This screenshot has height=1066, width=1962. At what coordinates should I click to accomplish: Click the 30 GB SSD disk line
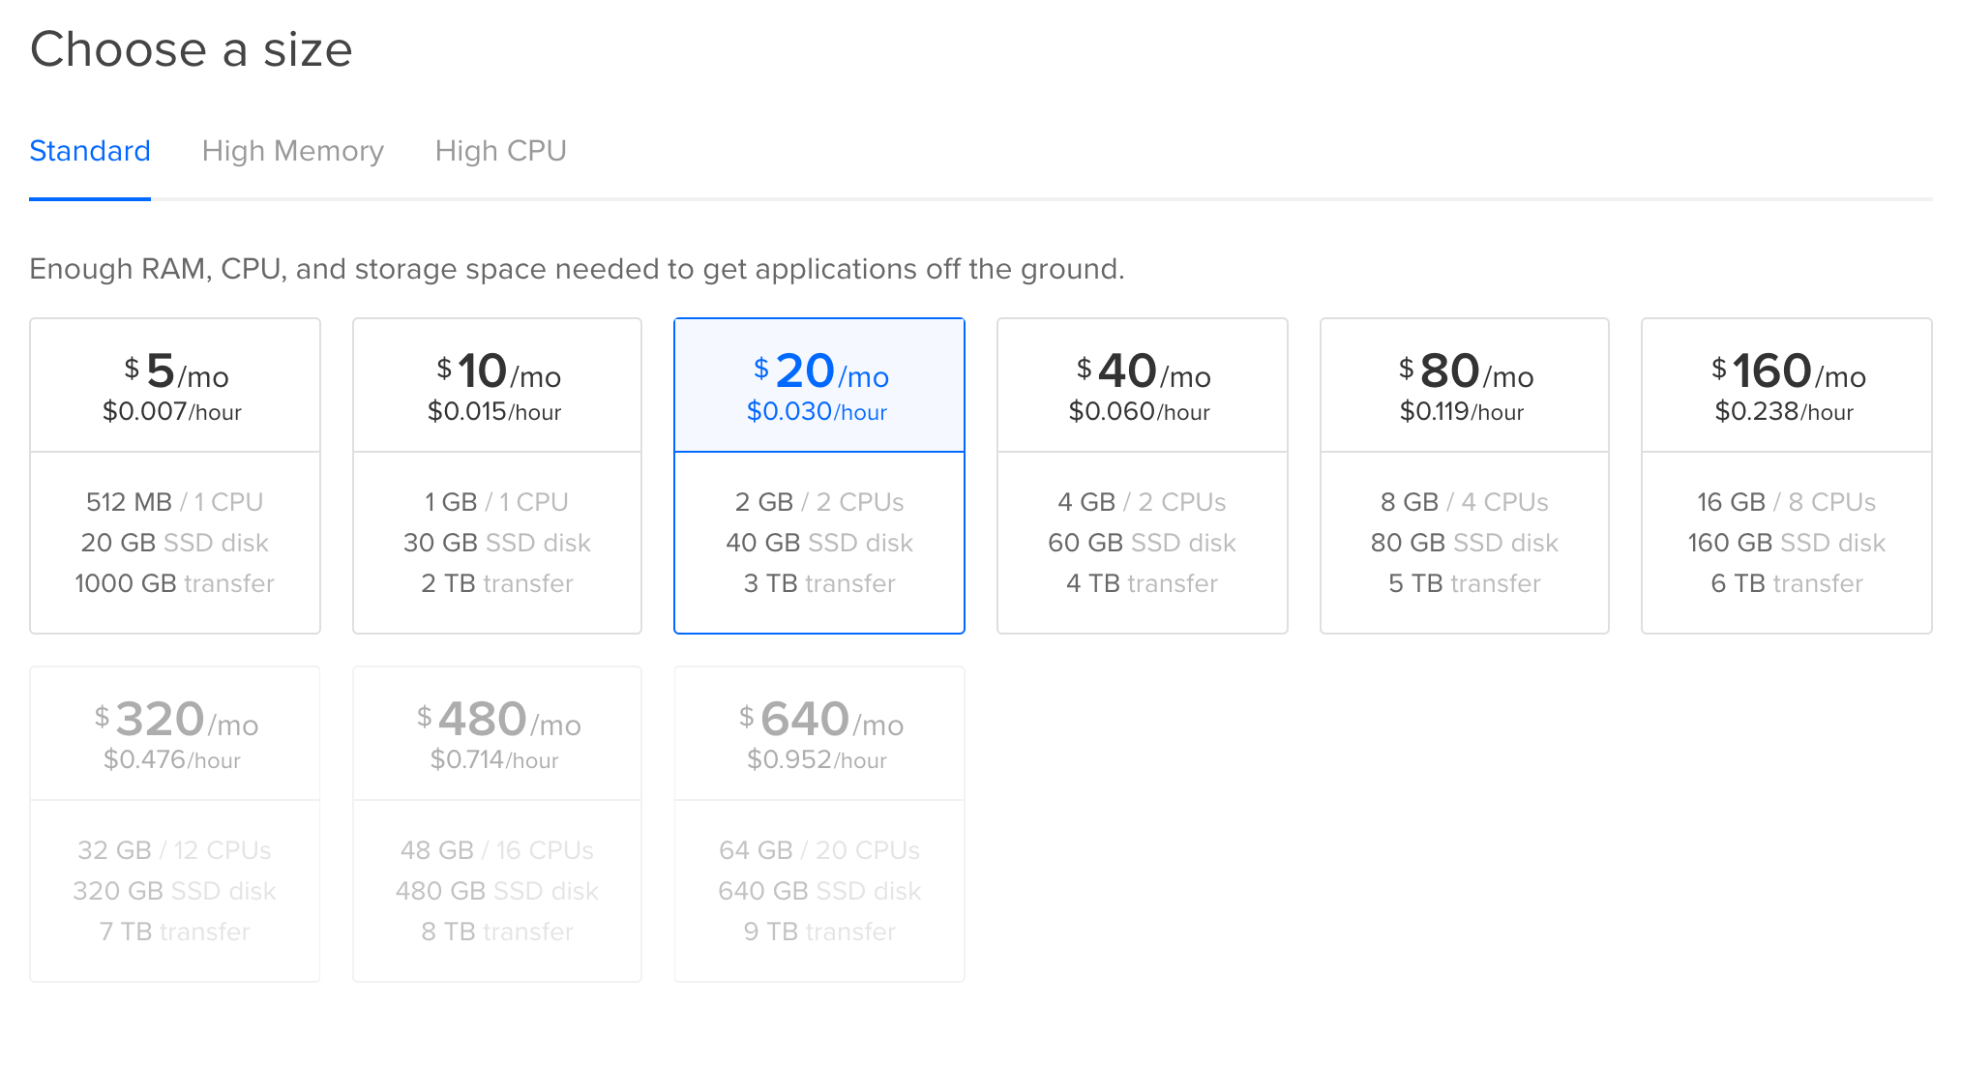pyautogui.click(x=497, y=543)
